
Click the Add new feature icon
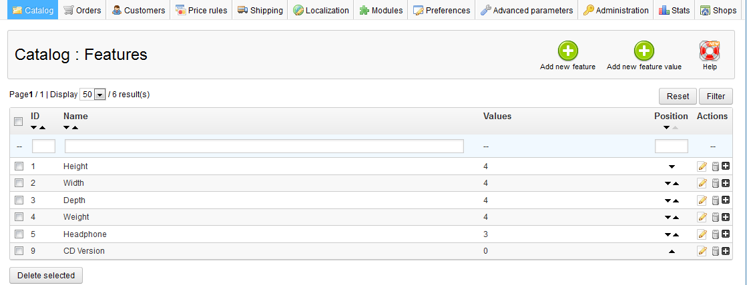pos(567,51)
